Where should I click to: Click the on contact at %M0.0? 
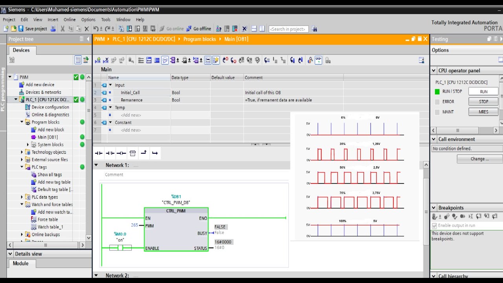pyautogui.click(x=120, y=248)
